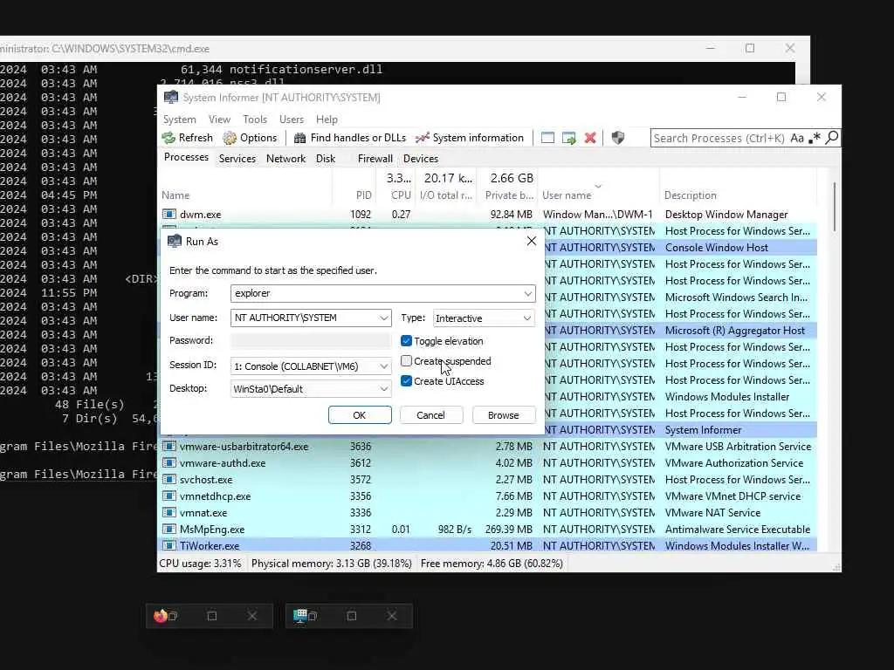Screen dimensions: 894x670
Task: Click the blank window toolbar icon
Action: [547, 138]
